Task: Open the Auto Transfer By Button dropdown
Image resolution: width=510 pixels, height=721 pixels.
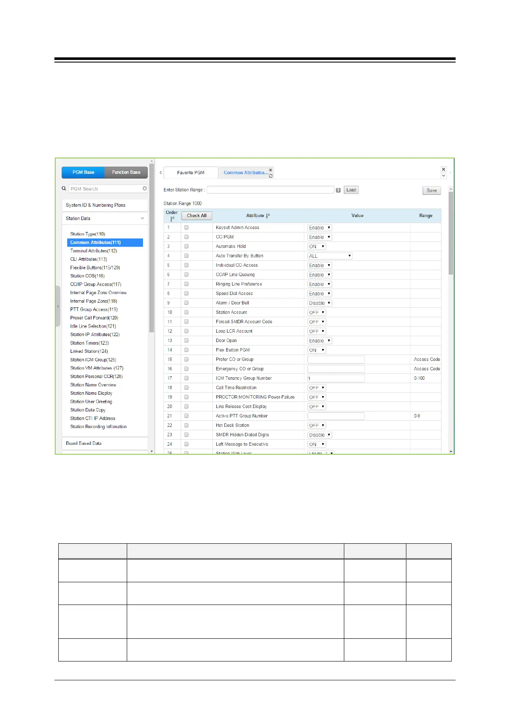Action: 330,256
